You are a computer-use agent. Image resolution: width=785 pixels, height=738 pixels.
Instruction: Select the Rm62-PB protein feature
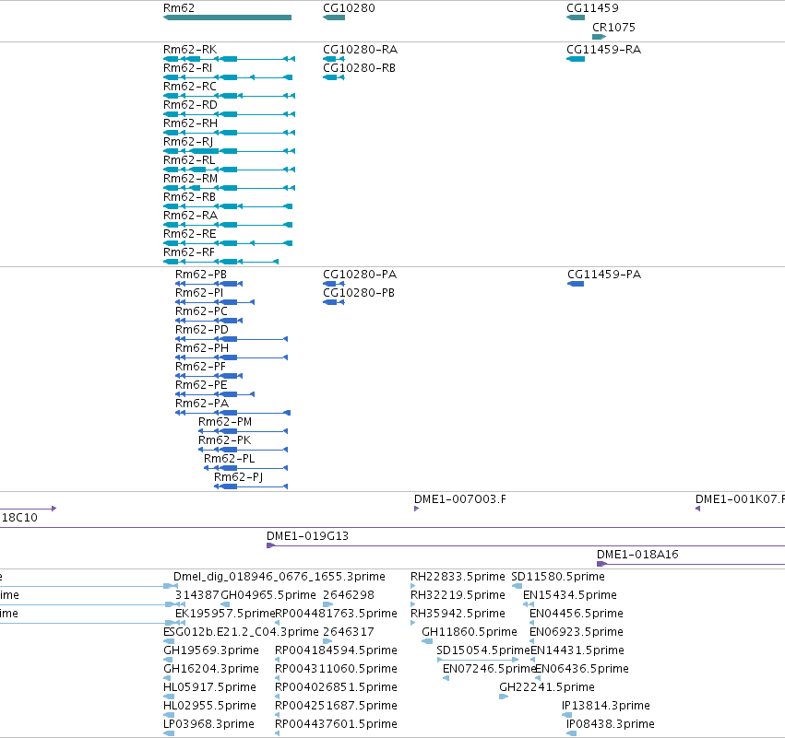[208, 284]
